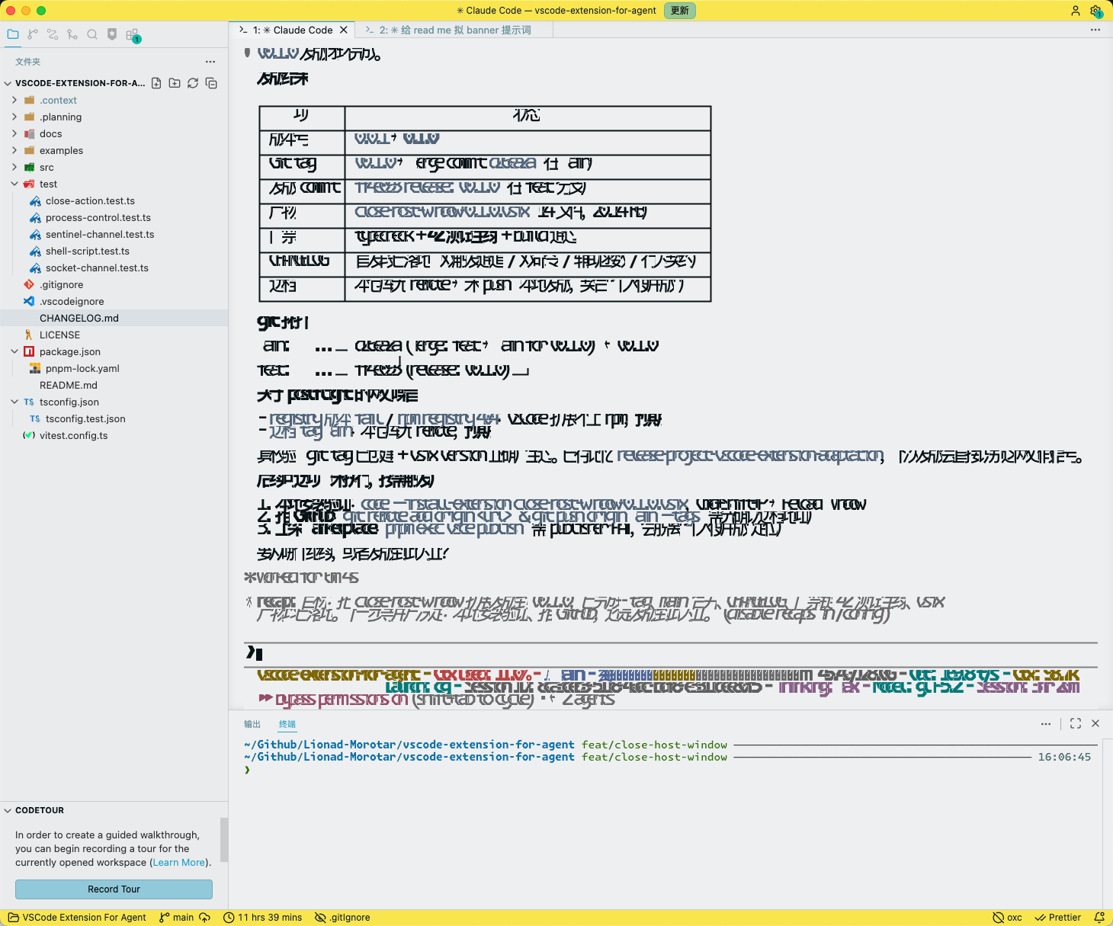Image resolution: width=1113 pixels, height=926 pixels.
Task: Click the Prettier status bar item
Action: pos(1057,918)
